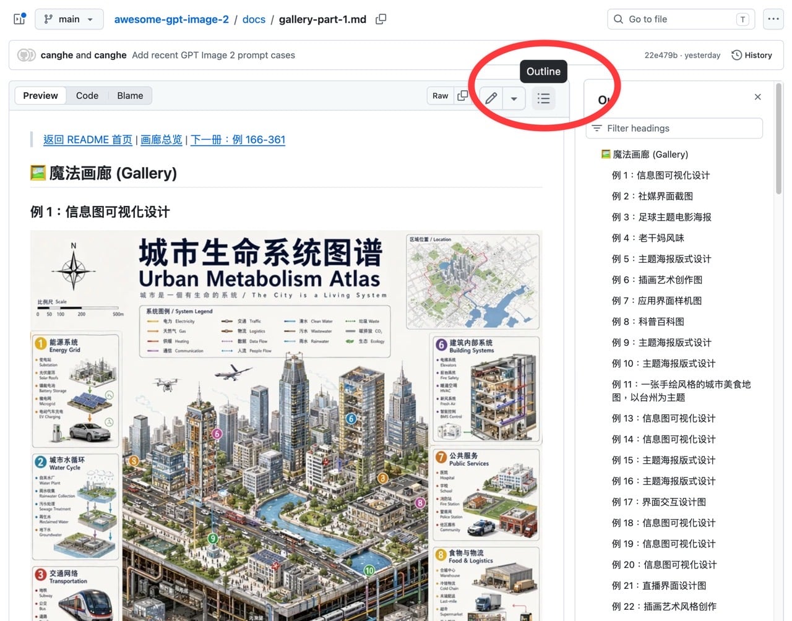The width and height of the screenshot is (792, 621).
Task: Open the three-dot more options menu
Action: click(x=773, y=19)
